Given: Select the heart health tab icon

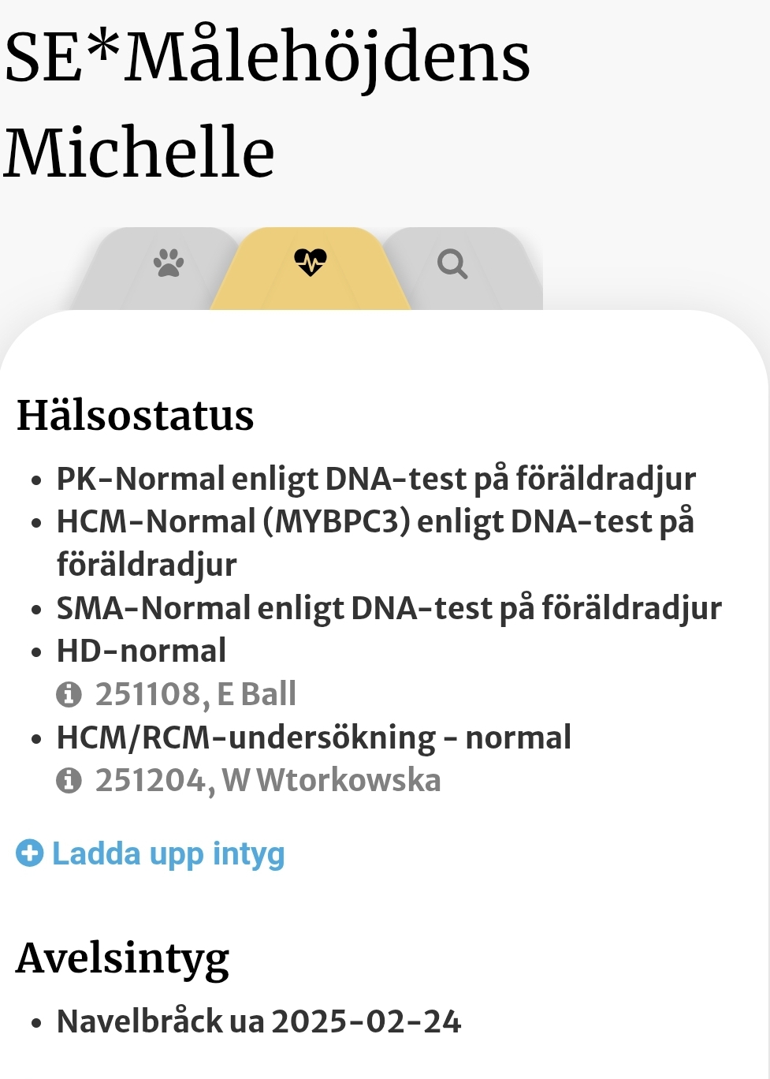Looking at the screenshot, I should pos(310,262).
